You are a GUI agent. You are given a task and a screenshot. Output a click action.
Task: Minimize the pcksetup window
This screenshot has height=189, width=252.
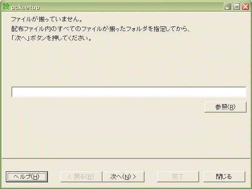click(228, 7)
